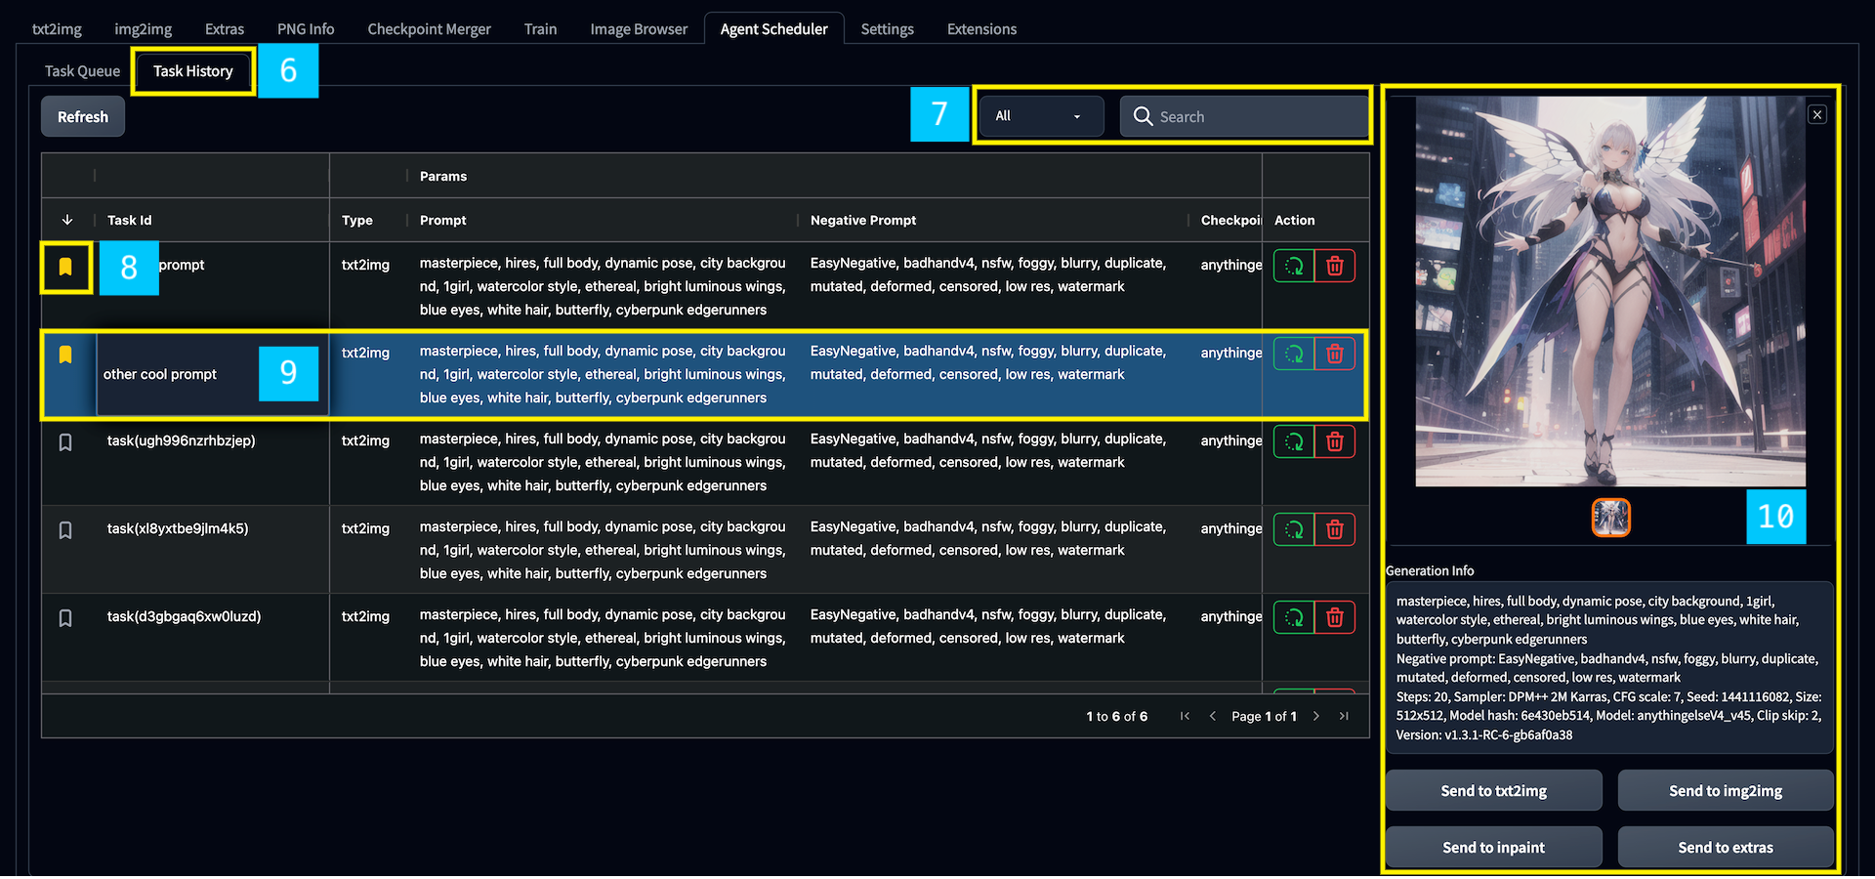This screenshot has height=879, width=1875.
Task: Click the rerun icon for task(d3gbgaq6xw0luzd)
Action: coord(1294,618)
